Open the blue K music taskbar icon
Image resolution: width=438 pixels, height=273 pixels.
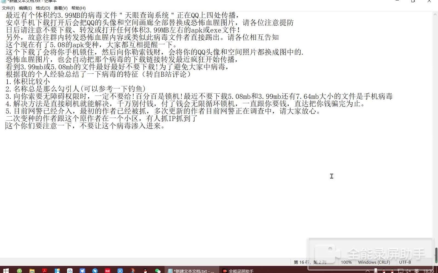(x=120, y=271)
